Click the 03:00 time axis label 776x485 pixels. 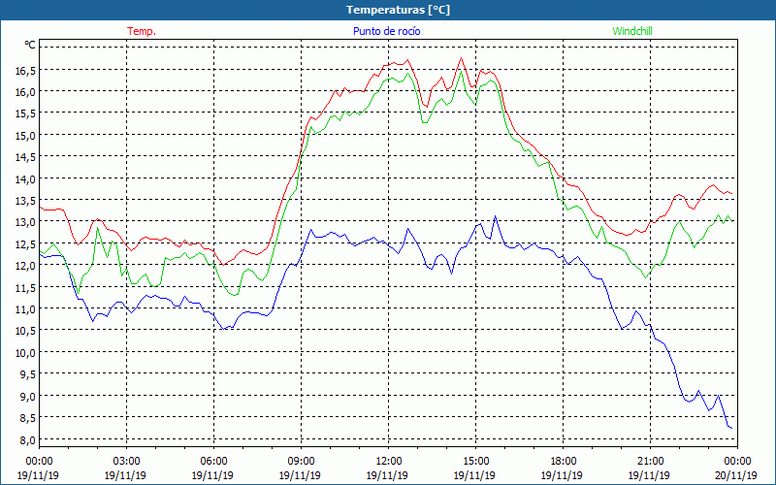[x=126, y=461]
